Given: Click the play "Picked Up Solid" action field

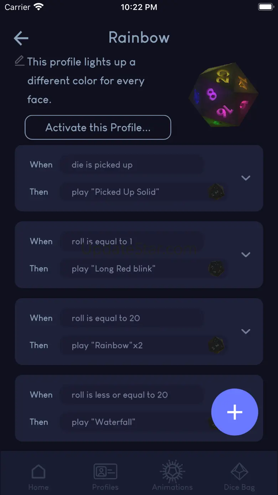Looking at the screenshot, I should point(132,192).
